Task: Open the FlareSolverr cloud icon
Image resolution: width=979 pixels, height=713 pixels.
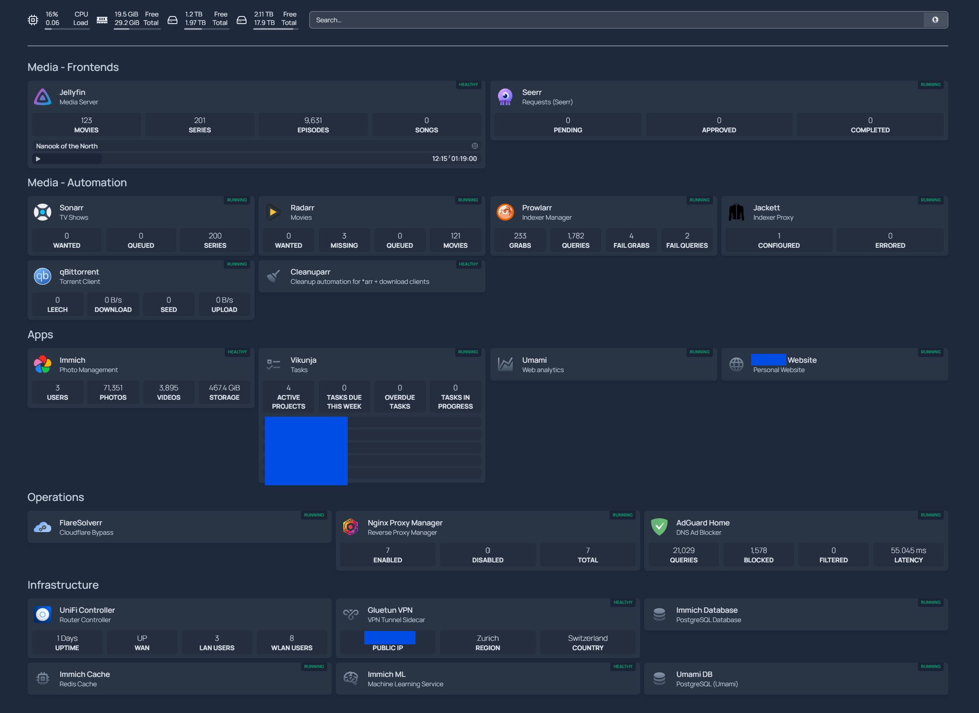Action: tap(43, 527)
